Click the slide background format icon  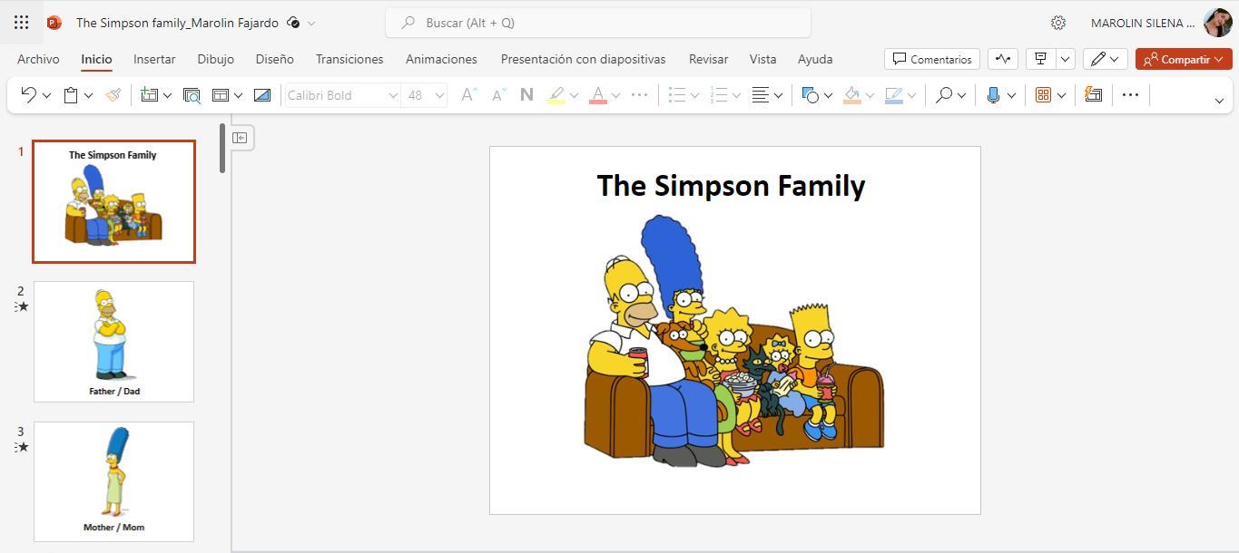coord(262,94)
